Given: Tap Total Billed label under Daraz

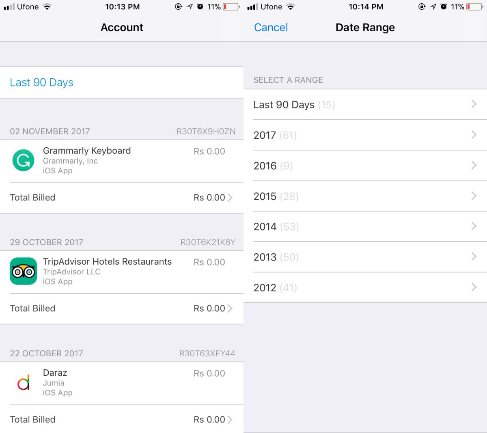Looking at the screenshot, I should (x=32, y=420).
